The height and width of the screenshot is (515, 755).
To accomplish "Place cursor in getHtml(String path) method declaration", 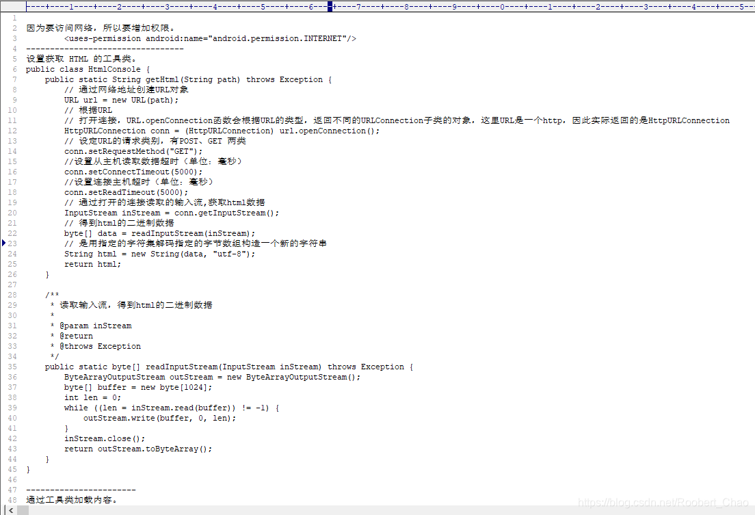I will (188, 79).
